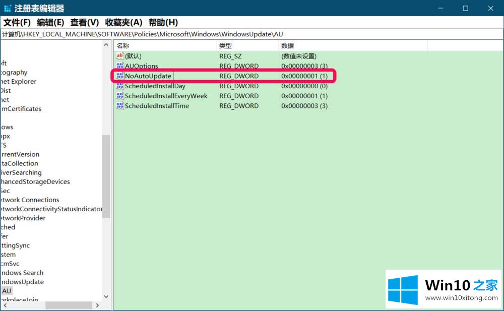
Task: Click the NoAutoUpdate data 0x00000001 (1)
Action: [x=304, y=76]
